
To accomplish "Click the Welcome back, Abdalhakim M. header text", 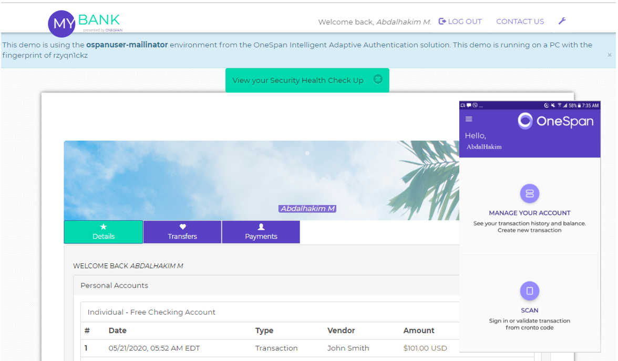I will coord(374,22).
